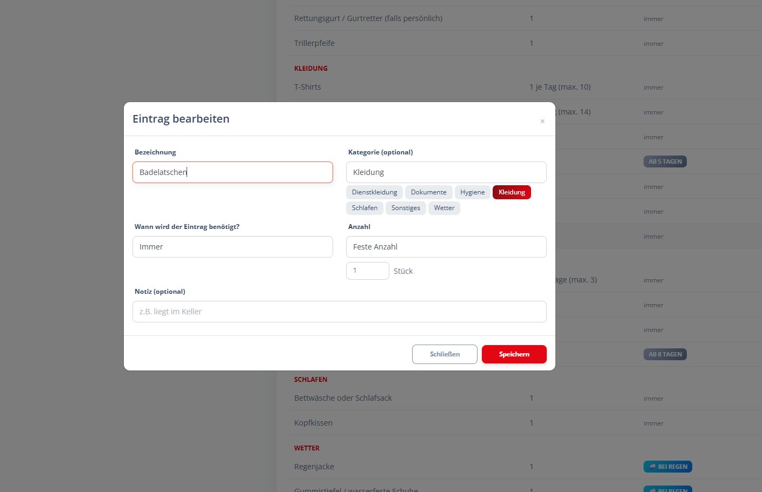Click the Stück quantity number field
Image resolution: width=762 pixels, height=492 pixels.
click(368, 271)
